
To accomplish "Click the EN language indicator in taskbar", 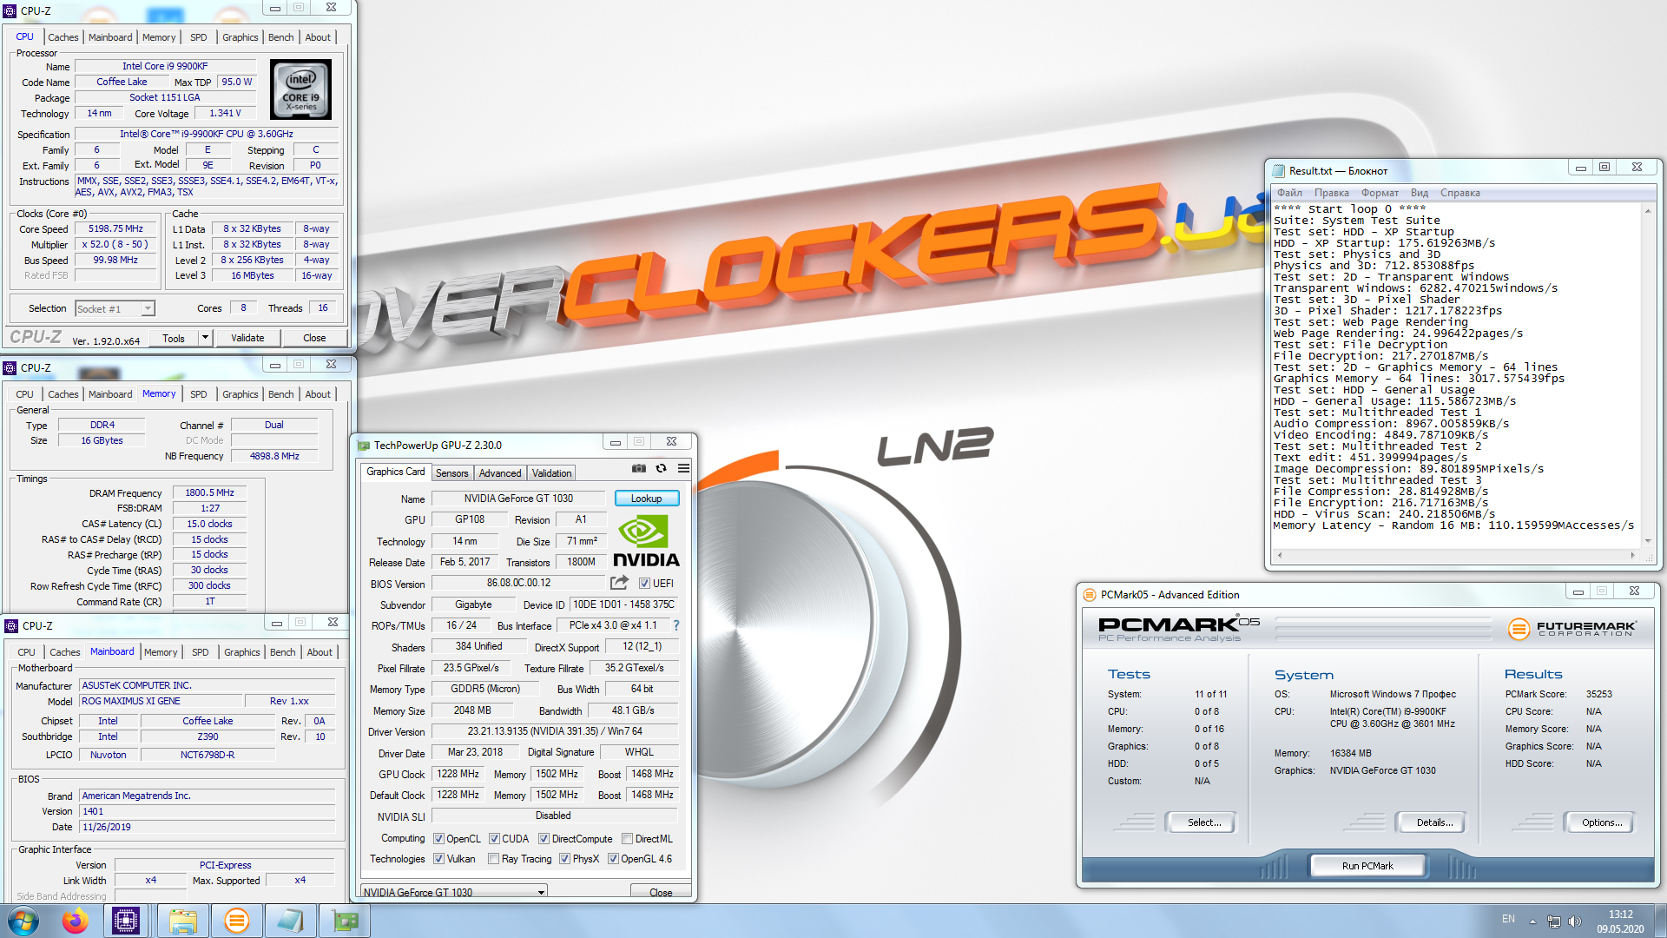I will point(1508,919).
